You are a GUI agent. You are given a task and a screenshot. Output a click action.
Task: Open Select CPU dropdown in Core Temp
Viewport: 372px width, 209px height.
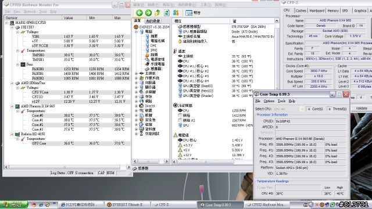302,109
